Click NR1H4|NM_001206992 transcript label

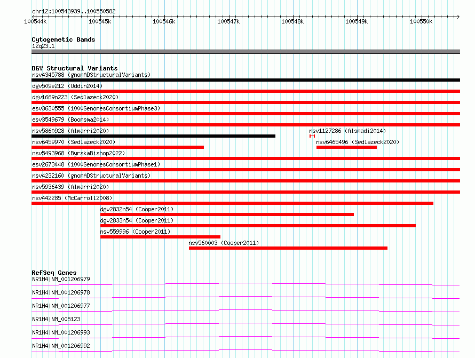point(61,346)
